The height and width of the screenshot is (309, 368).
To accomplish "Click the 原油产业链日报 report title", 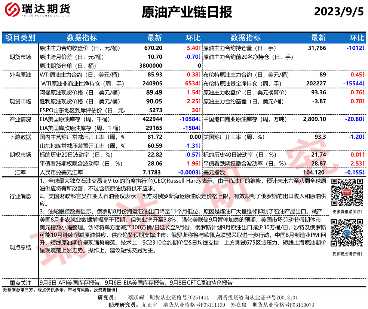I will 187,12.
